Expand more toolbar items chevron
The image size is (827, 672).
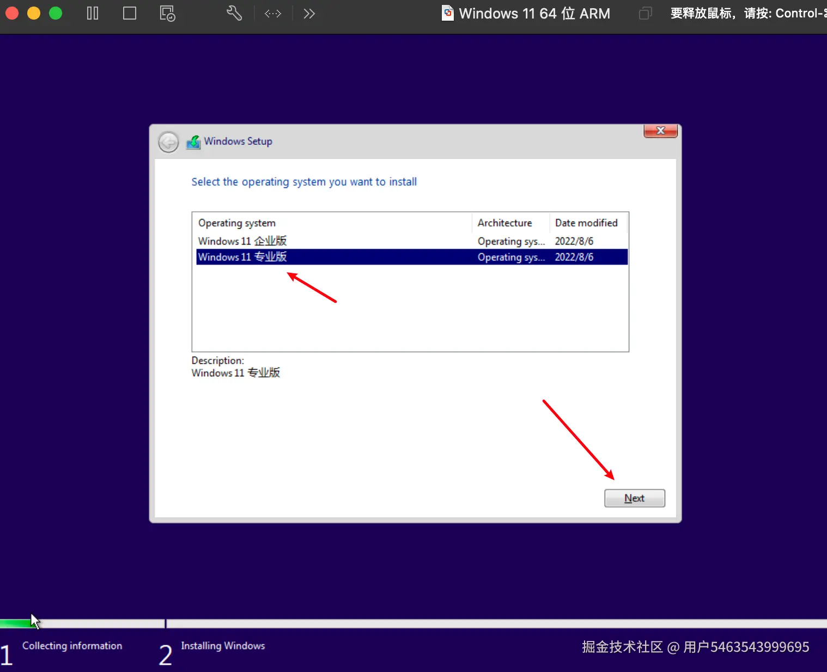click(x=309, y=13)
